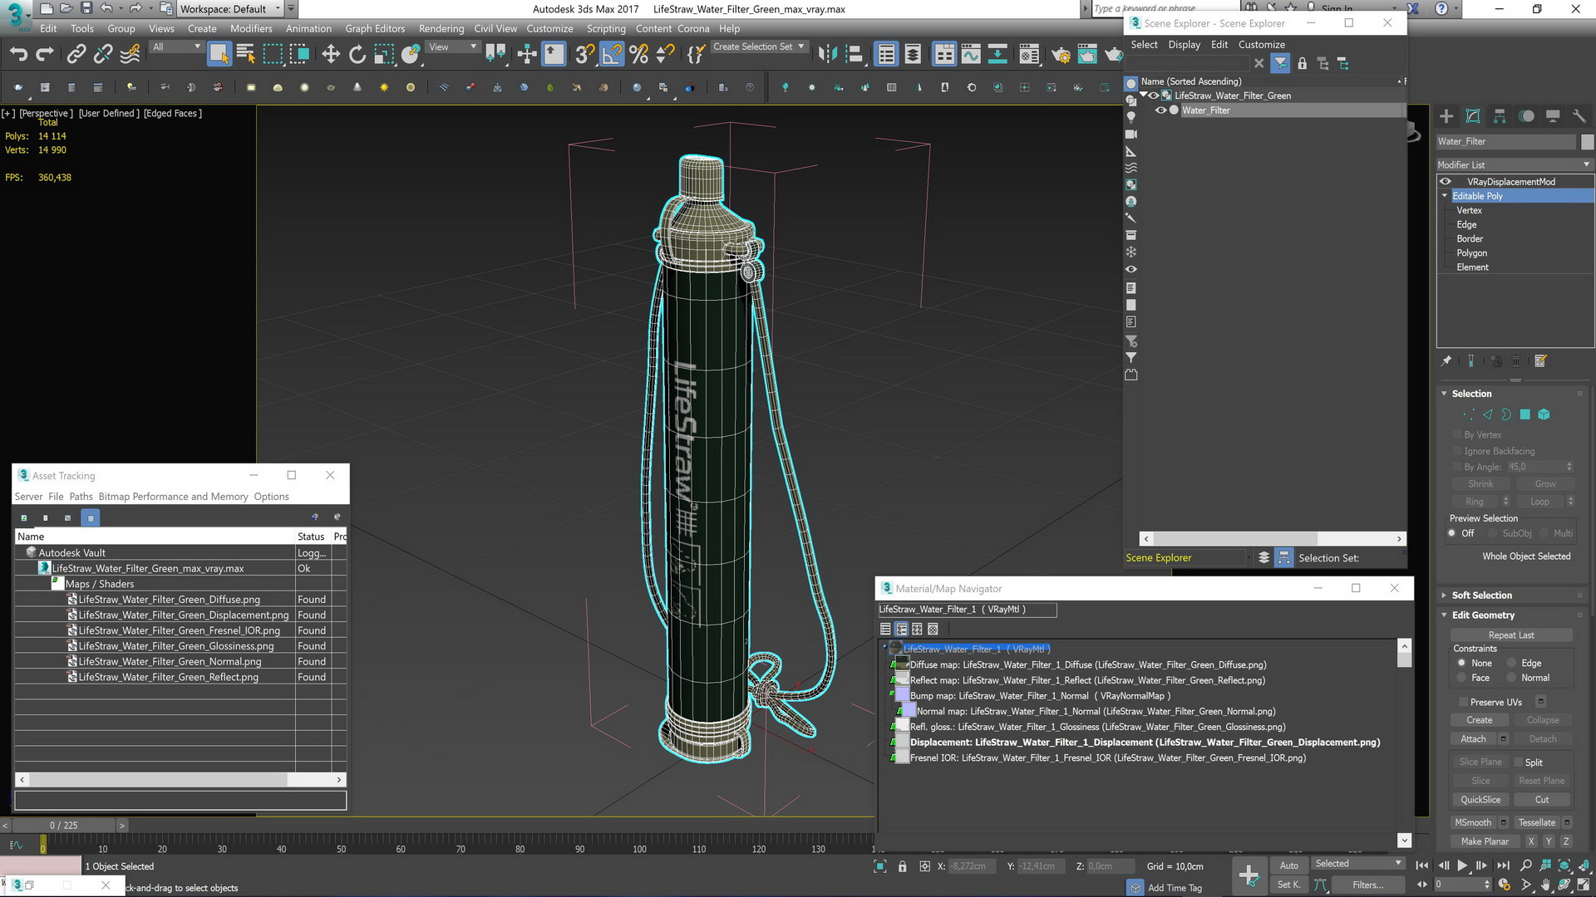Screen dimensions: 1596x897
Task: Activate the Select Object tool
Action: 219,55
